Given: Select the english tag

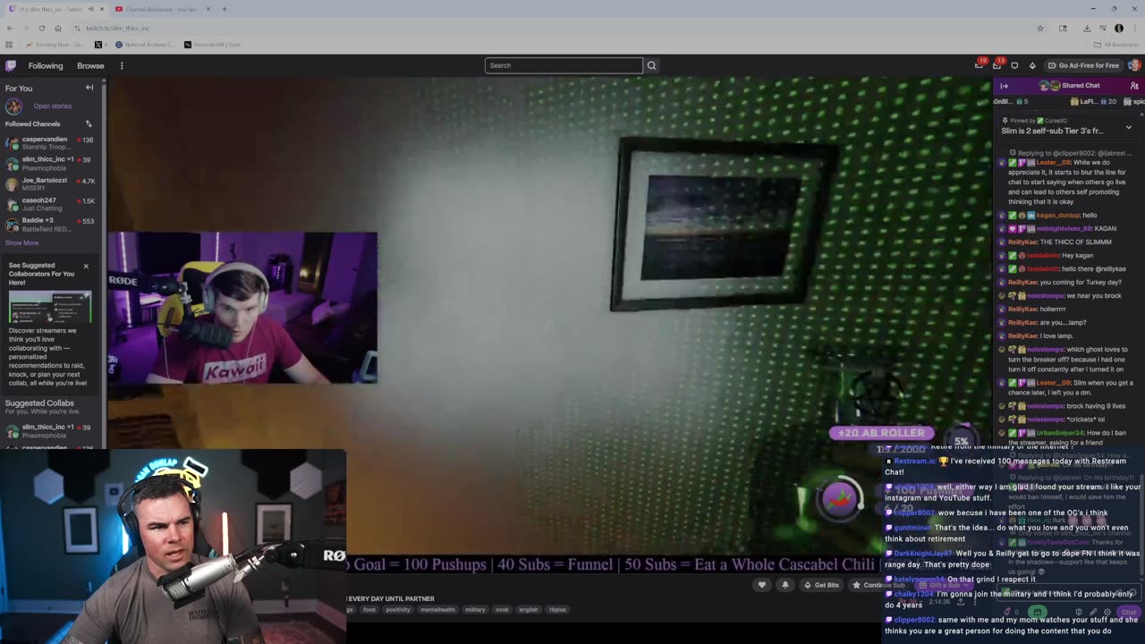Looking at the screenshot, I should [x=529, y=610].
